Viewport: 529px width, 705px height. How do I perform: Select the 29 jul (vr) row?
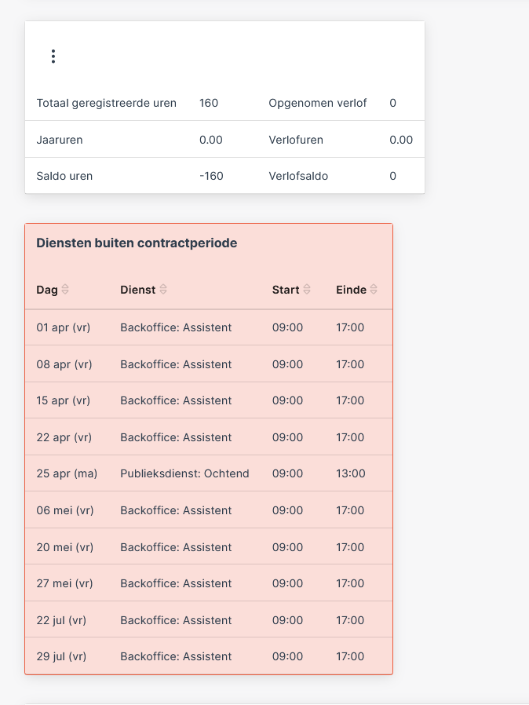[x=209, y=656]
